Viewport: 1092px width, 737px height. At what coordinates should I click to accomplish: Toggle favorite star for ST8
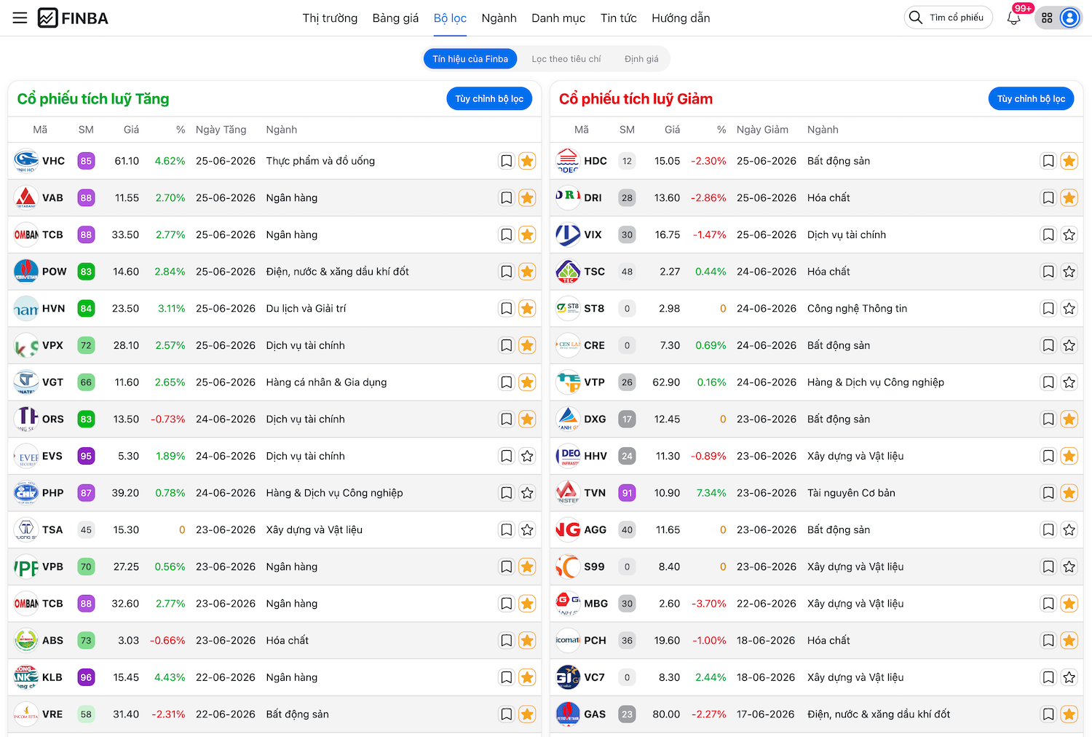coord(1069,309)
